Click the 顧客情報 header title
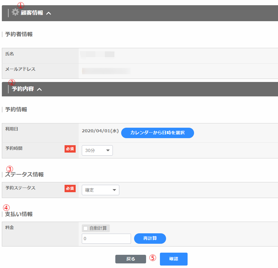The height and width of the screenshot is (268, 278). click(x=32, y=13)
